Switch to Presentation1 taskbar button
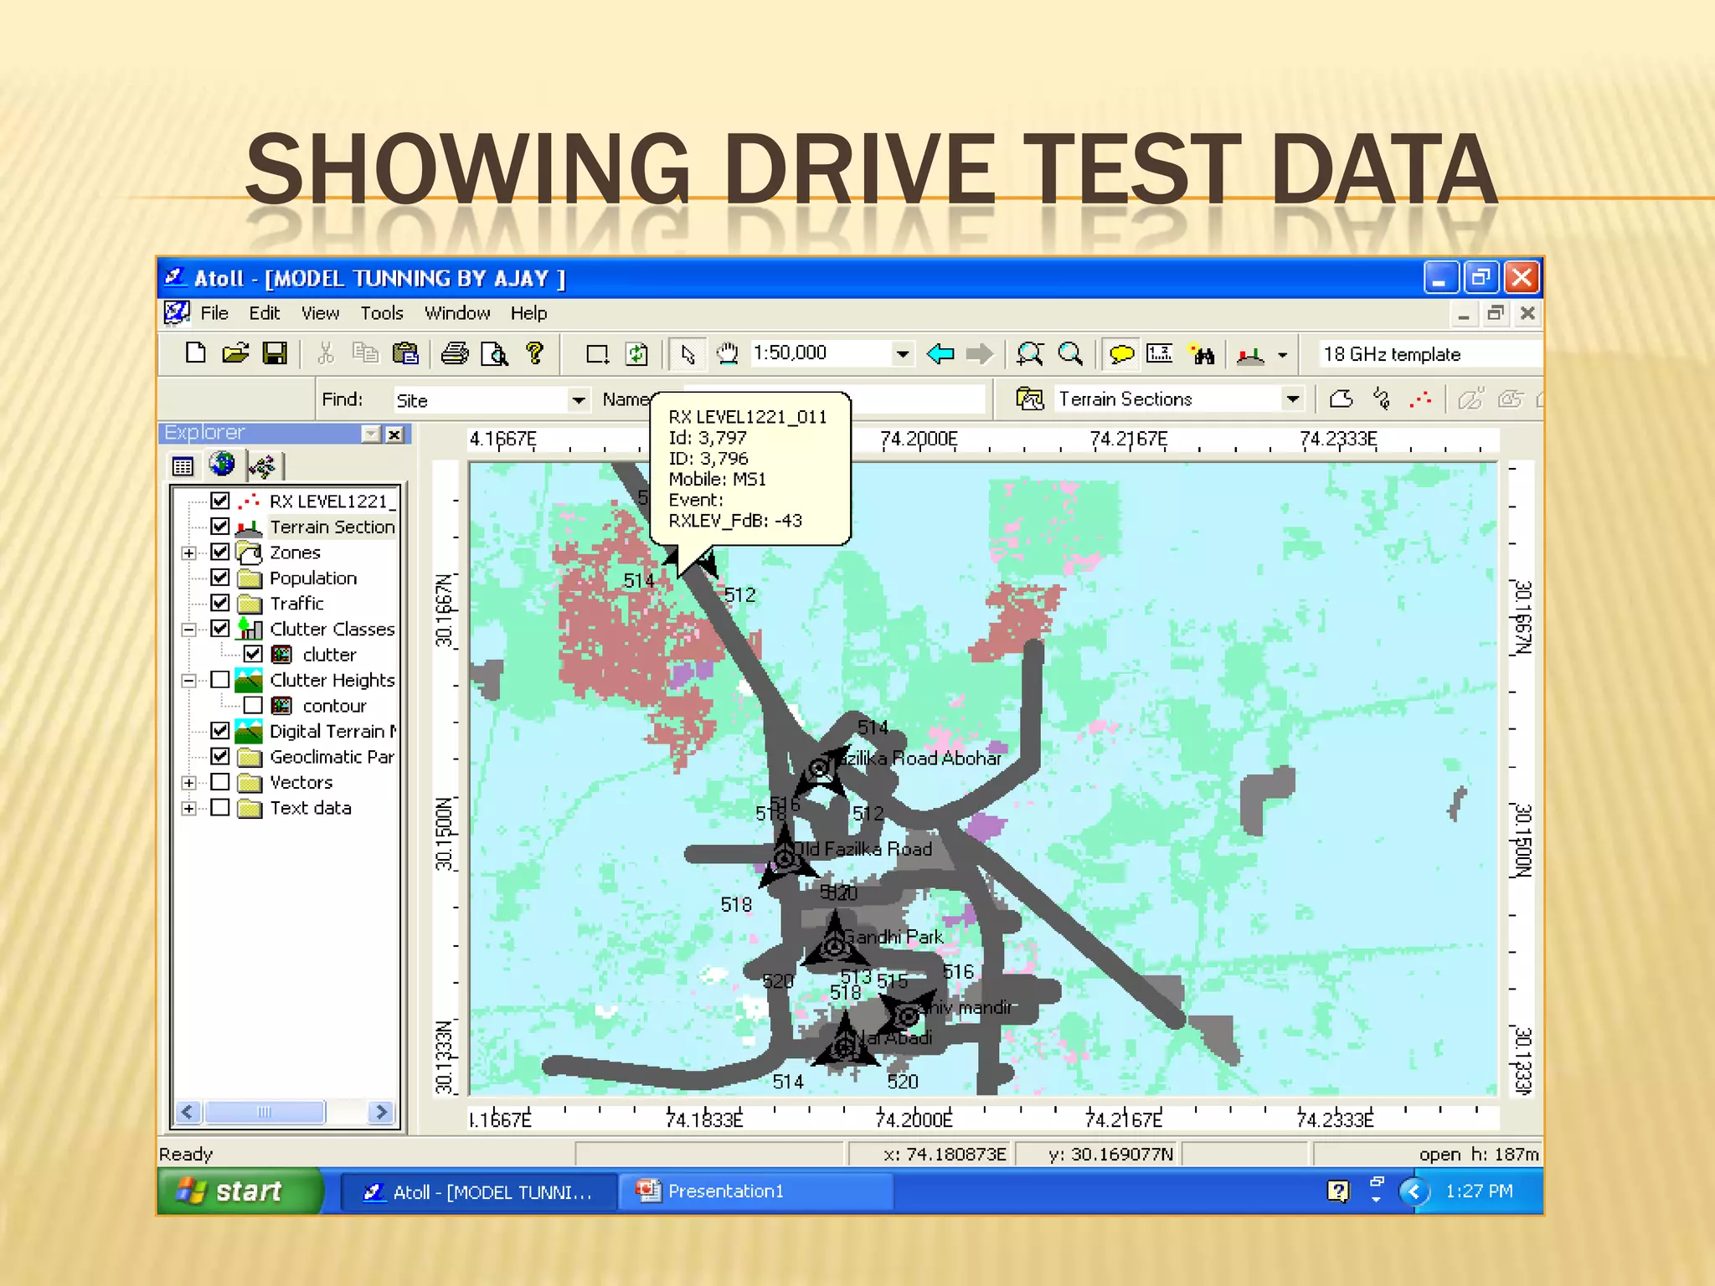Viewport: 1715px width, 1286px height. (724, 1191)
